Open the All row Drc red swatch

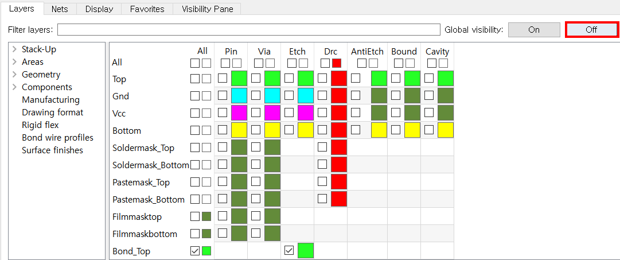(x=337, y=63)
